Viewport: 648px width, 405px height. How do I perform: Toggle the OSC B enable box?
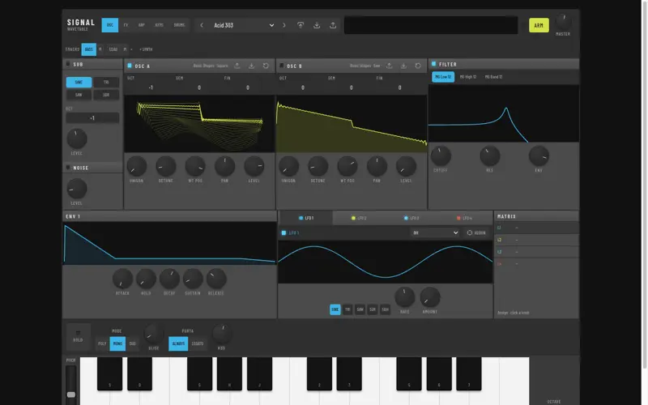pyautogui.click(x=281, y=66)
